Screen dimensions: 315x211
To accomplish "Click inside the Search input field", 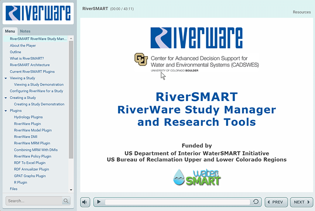I will pyautogui.click(x=34, y=201).
